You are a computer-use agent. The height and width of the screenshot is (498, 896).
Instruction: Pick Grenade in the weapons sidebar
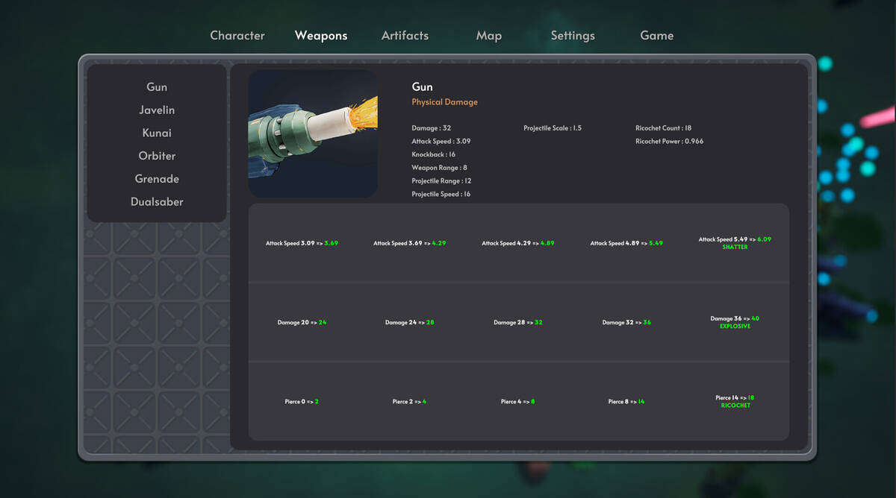click(157, 179)
